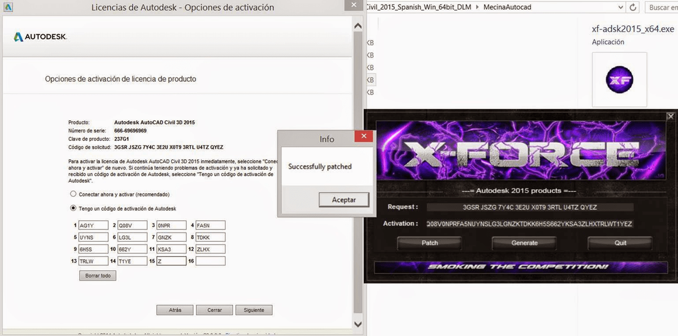Click activation code field 5 containing UYNS
This screenshot has width=678, height=336.
coord(93,237)
